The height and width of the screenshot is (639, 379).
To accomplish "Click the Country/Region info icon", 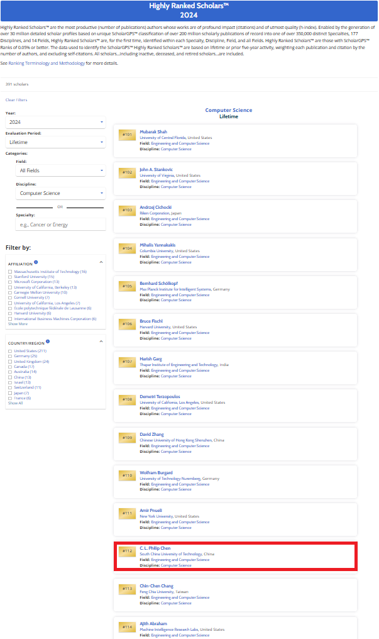I will (x=48, y=341).
